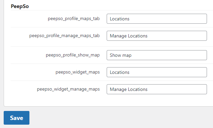The image size is (213, 128).
Task: Focus the peepso_profile_maps_tab input field
Action: coord(157,19)
